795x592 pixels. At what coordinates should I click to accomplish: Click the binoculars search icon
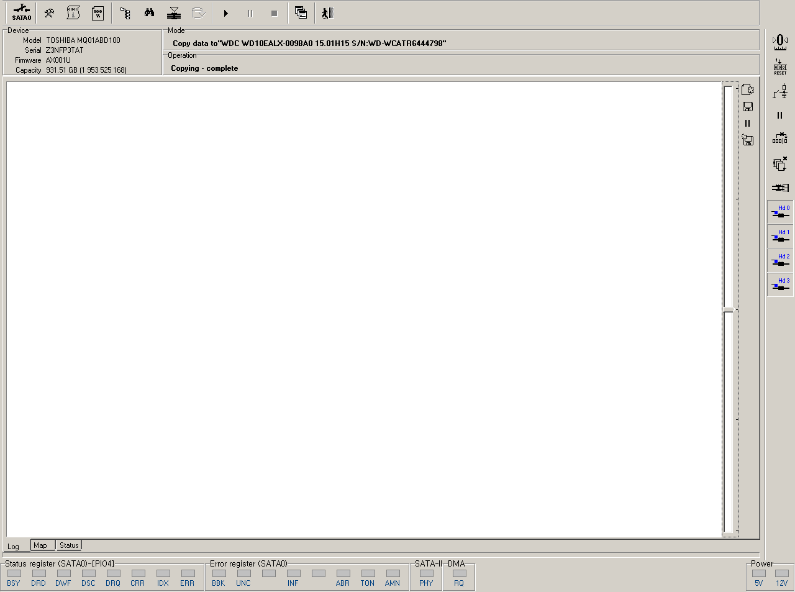click(x=150, y=13)
